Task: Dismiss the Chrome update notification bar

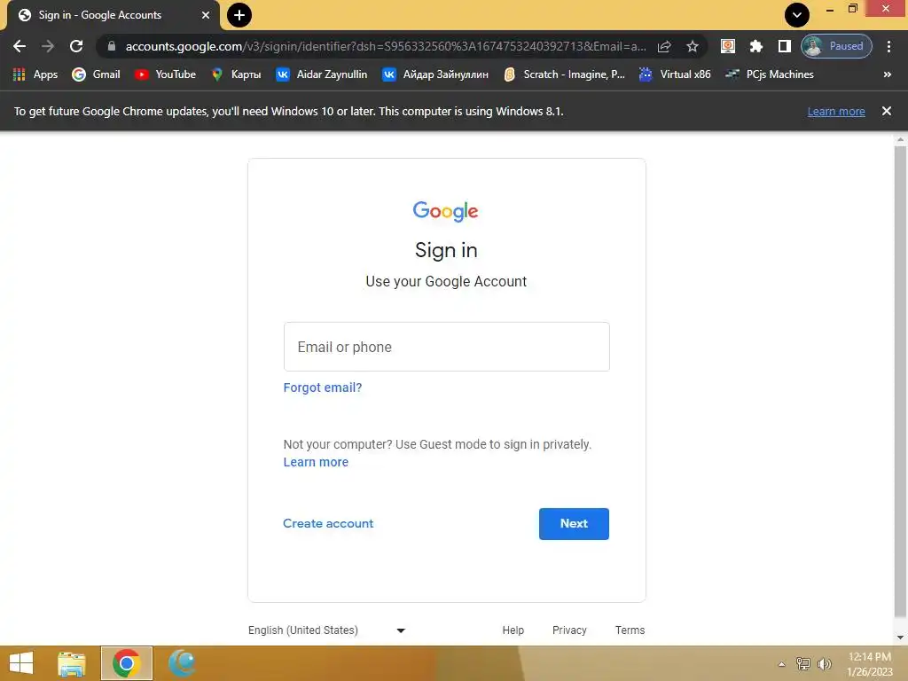Action: (x=886, y=111)
